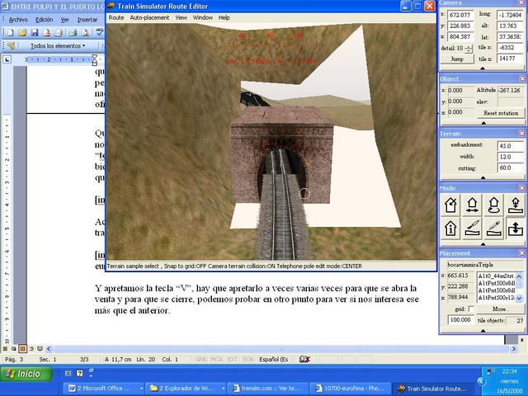This screenshot has height=396, width=528.
Task: Open the Windows Inicio start button
Action: [x=23, y=374]
